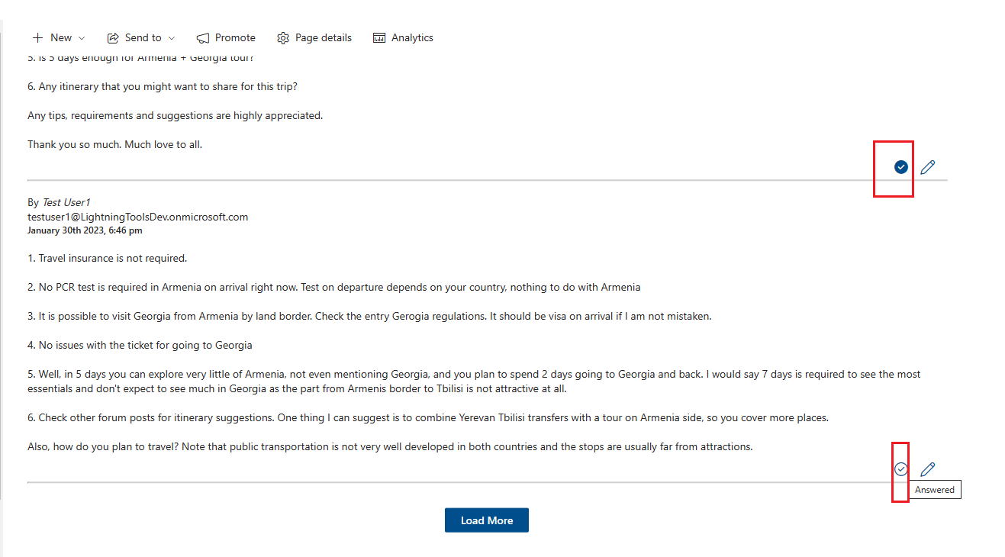Click the Test User1 author name

point(66,203)
